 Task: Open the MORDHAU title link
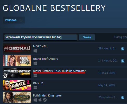click(x=40, y=46)
